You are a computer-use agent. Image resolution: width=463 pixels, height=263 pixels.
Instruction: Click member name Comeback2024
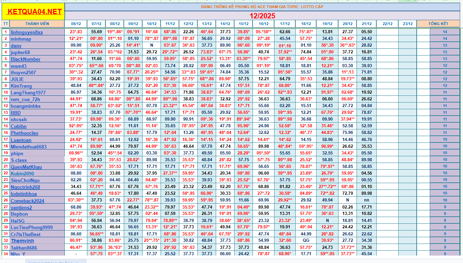(x=27, y=201)
